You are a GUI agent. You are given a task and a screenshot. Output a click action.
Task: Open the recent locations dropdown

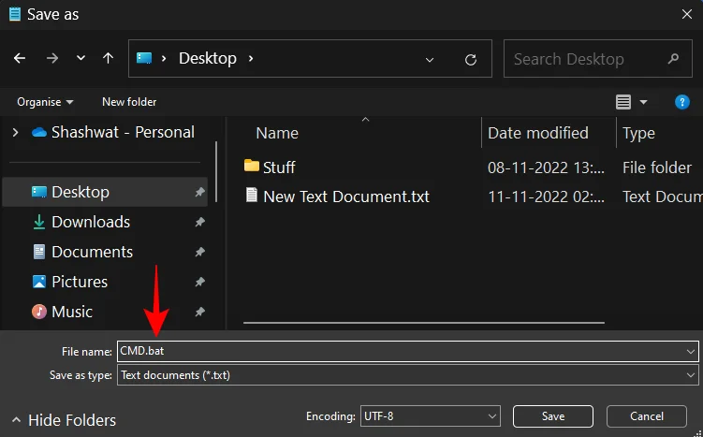[x=81, y=58]
